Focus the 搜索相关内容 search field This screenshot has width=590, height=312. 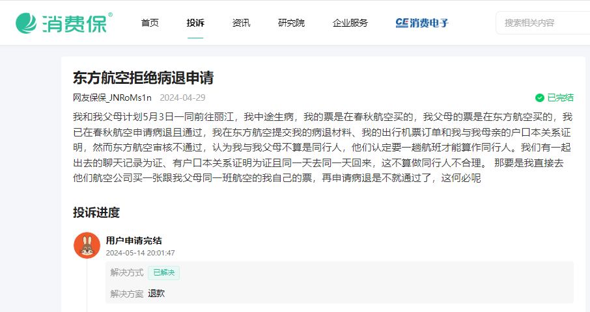tap(543, 23)
